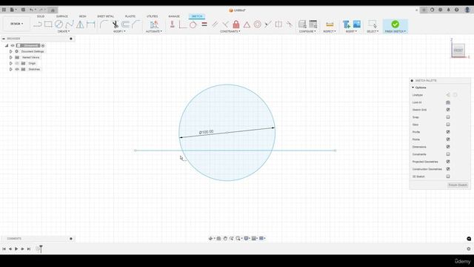Apply the Concentric constraint
The image size is (474, 267).
coord(258,24)
